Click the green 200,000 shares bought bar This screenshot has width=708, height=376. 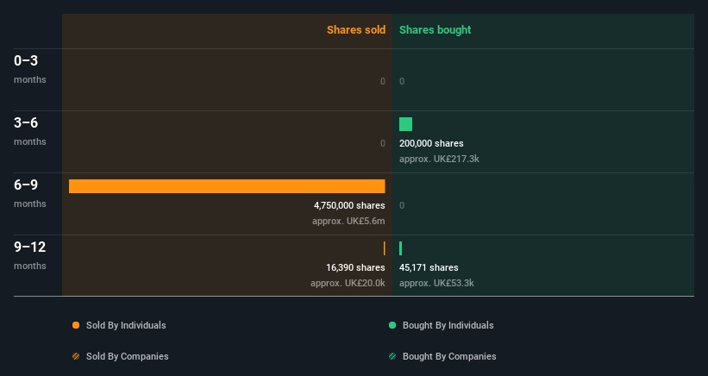click(406, 124)
